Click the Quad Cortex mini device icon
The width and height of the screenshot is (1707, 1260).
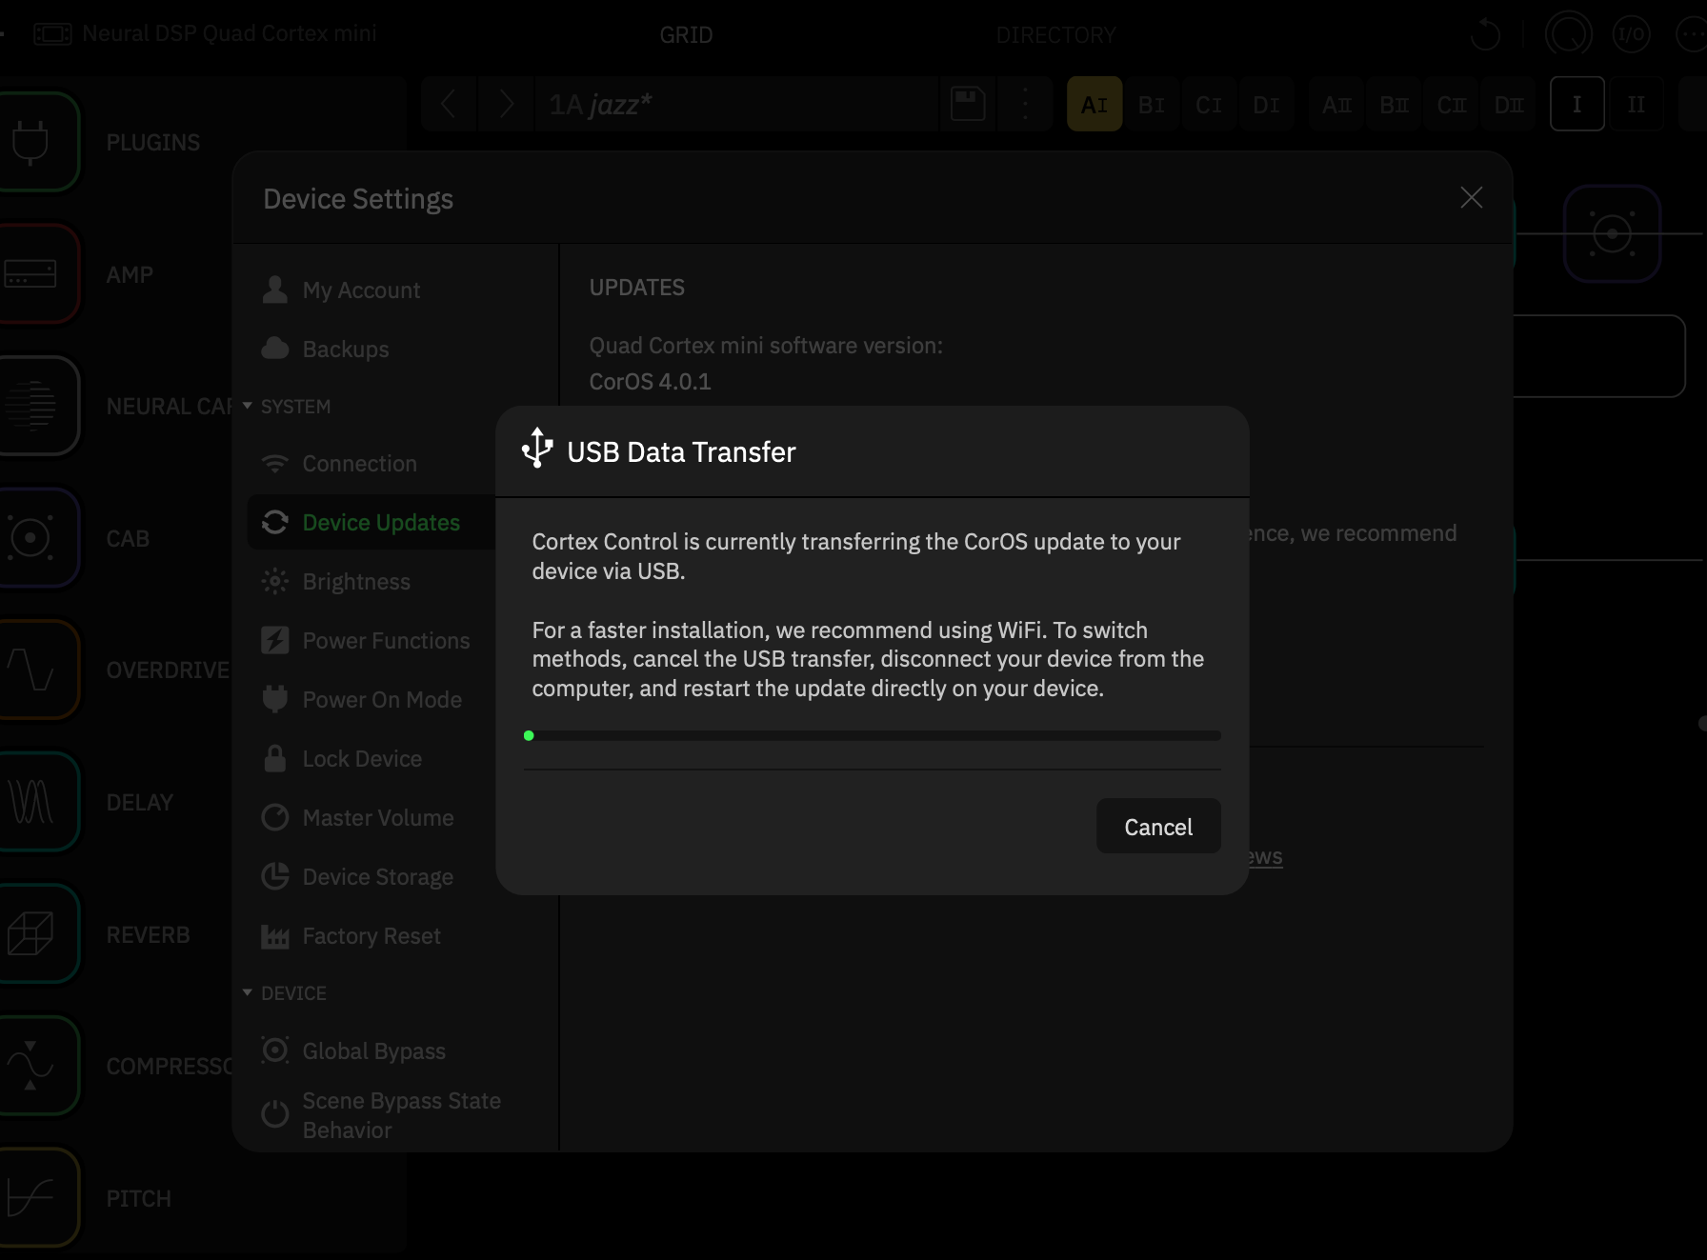click(52, 34)
